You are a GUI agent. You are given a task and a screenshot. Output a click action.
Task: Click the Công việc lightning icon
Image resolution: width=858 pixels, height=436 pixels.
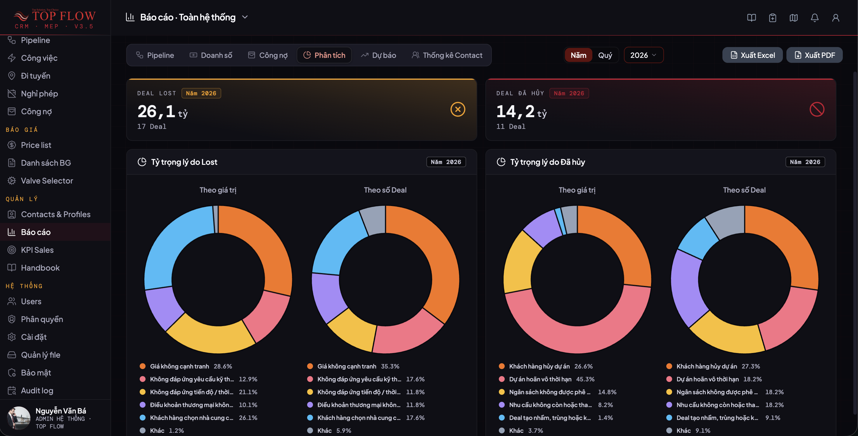coord(12,58)
